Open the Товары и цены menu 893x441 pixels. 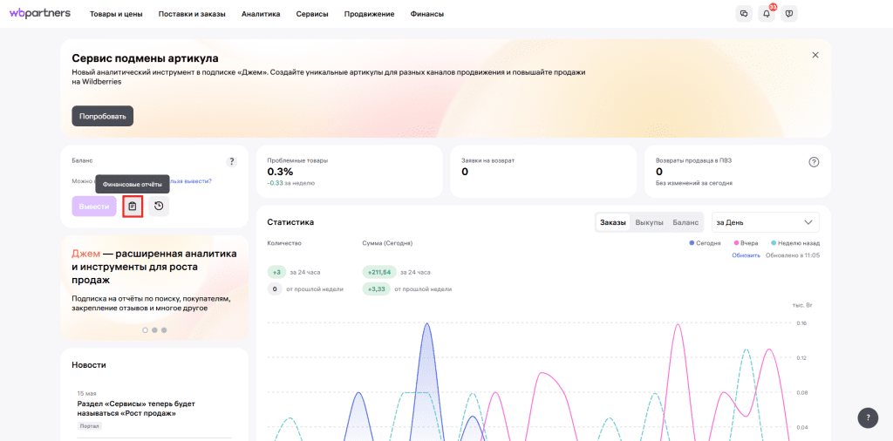(x=116, y=14)
